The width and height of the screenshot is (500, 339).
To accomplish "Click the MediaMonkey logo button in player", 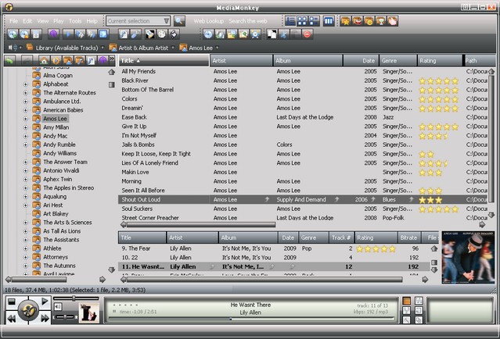I will tap(28, 310).
